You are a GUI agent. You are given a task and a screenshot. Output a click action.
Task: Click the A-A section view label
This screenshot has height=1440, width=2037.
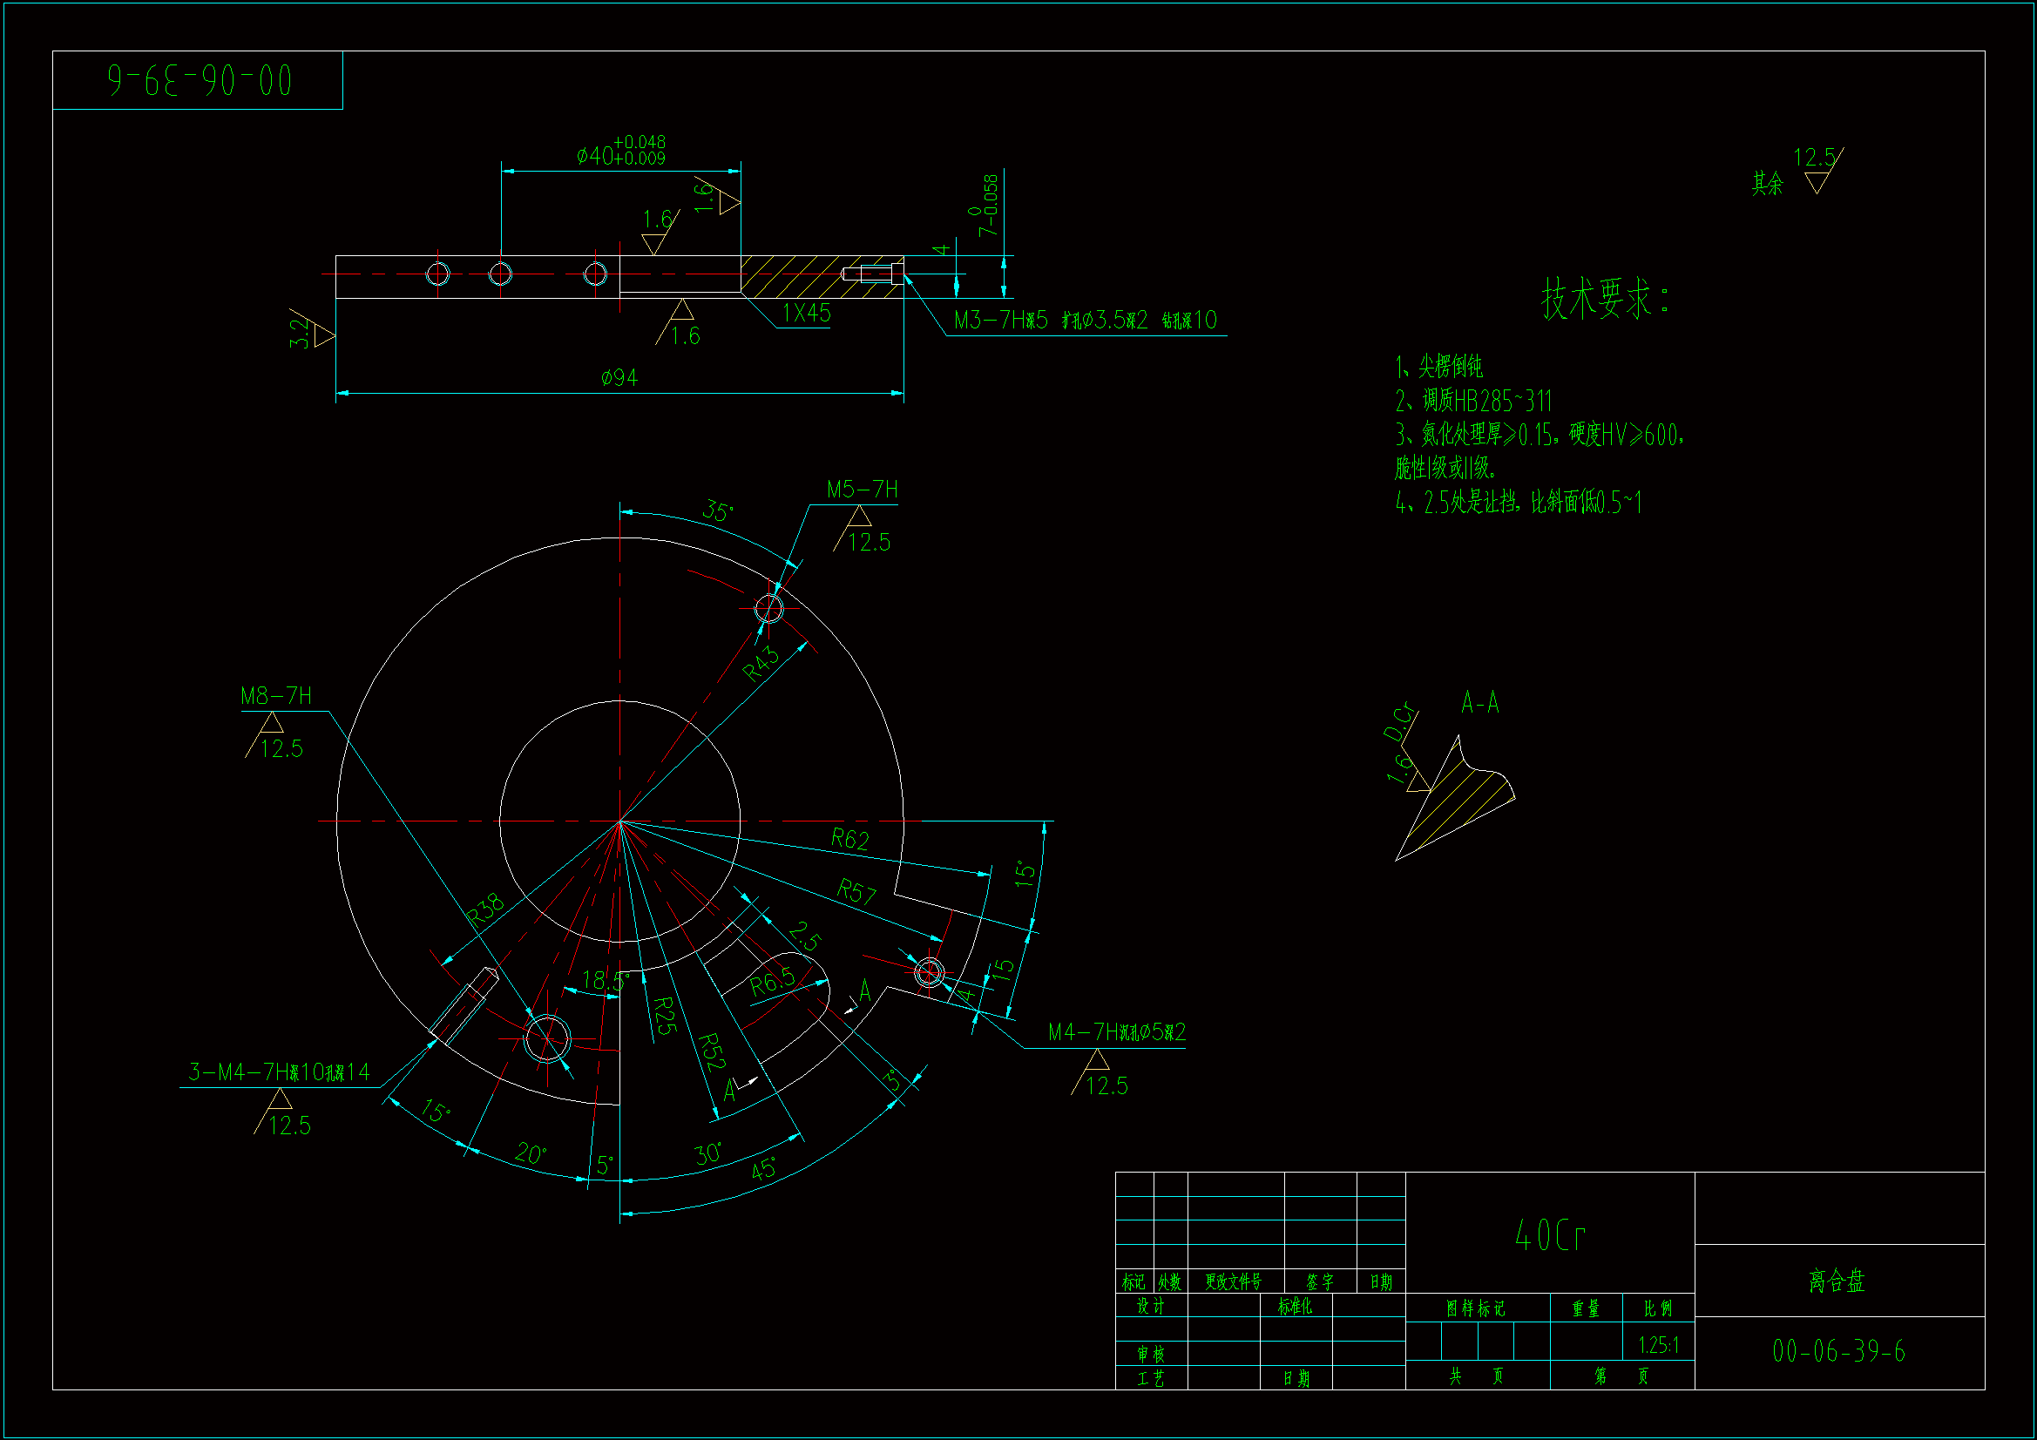(1480, 704)
